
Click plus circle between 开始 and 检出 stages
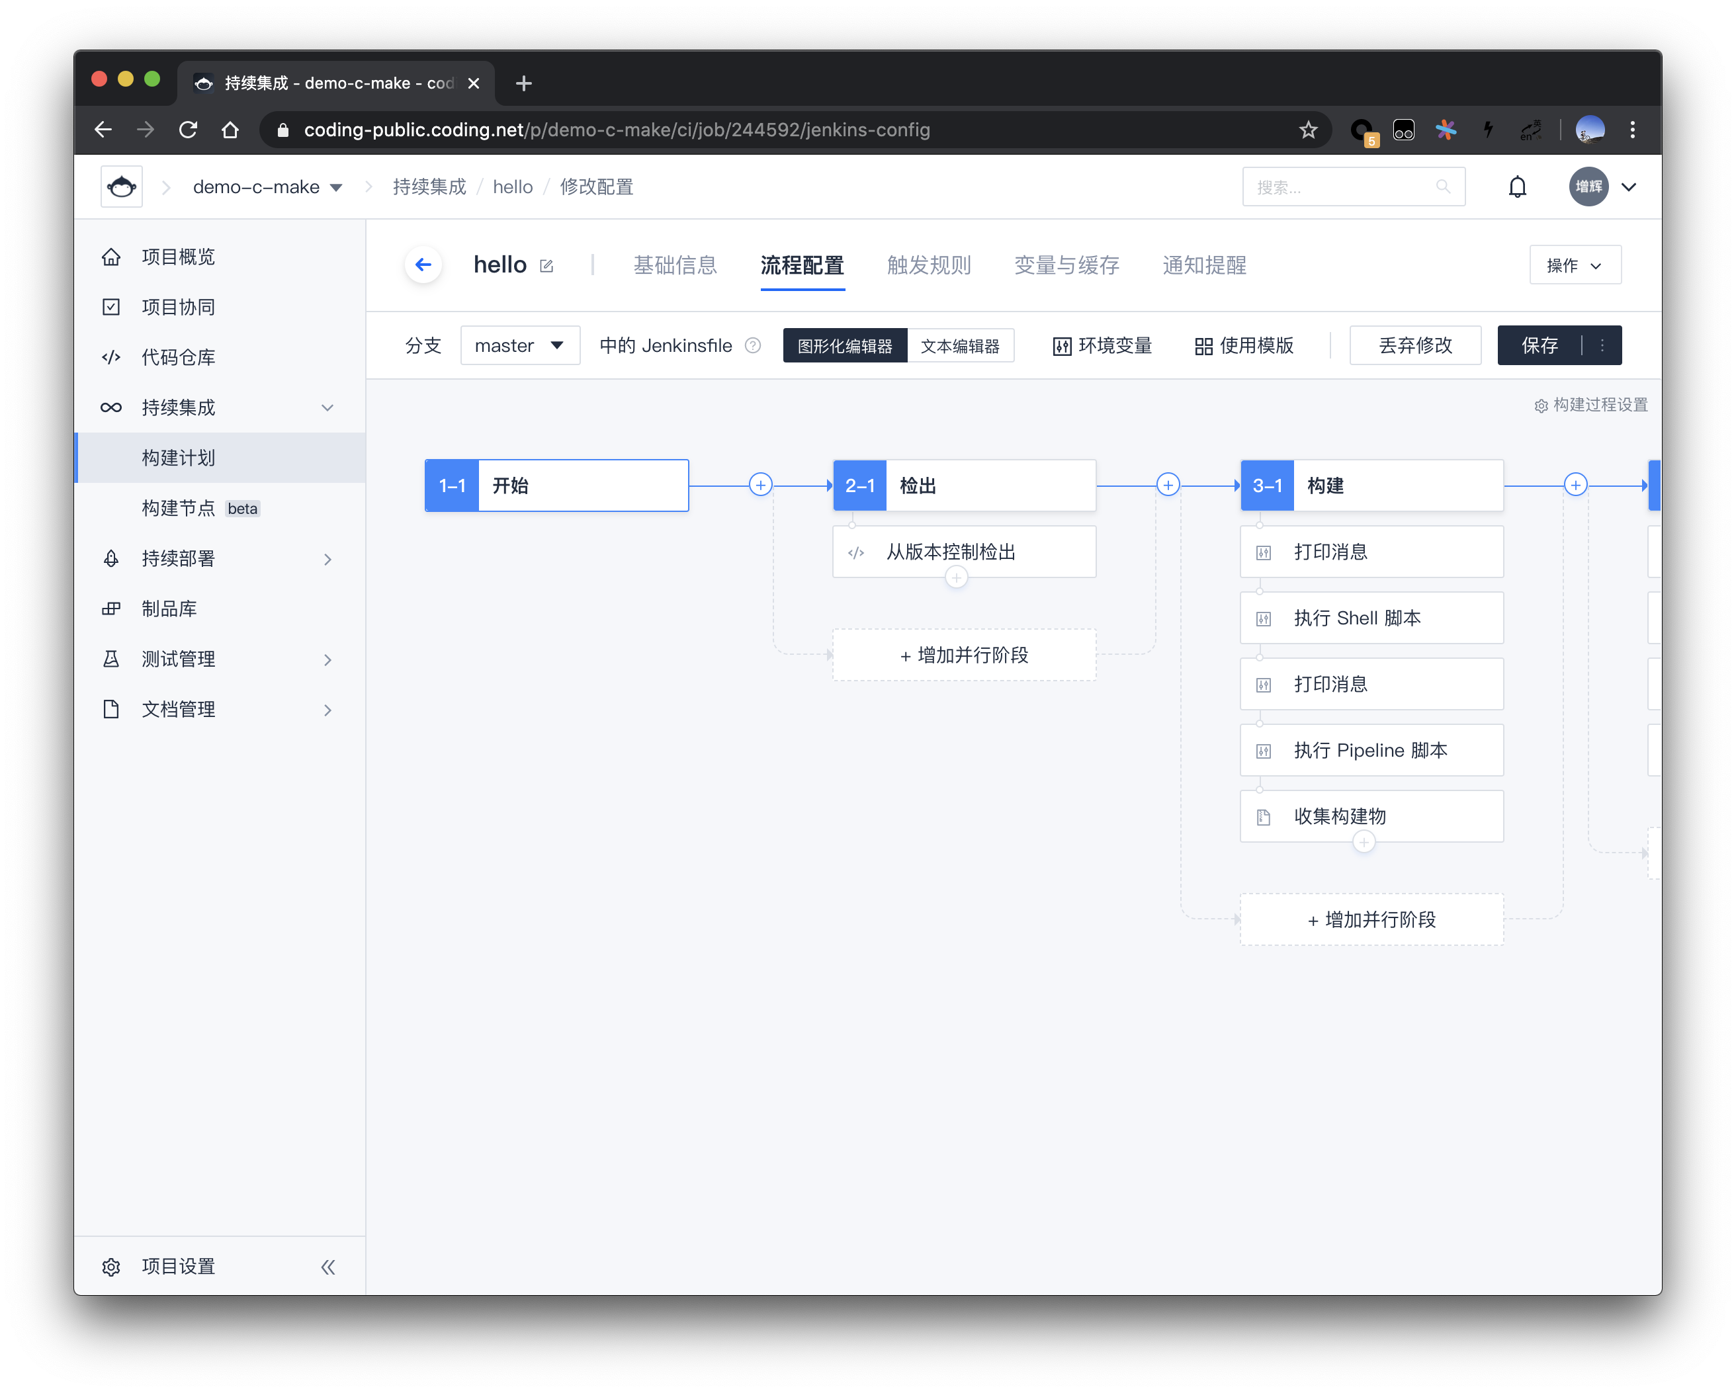(760, 485)
